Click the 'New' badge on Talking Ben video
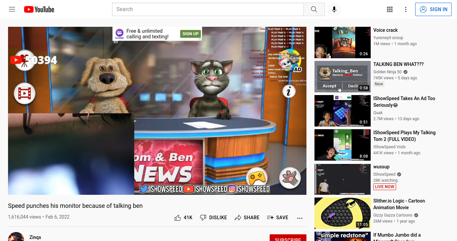457x241 pixels. (x=379, y=84)
